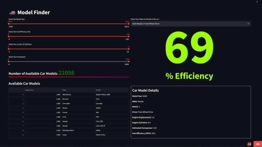Select the 'Esprit Turbo' model cell
Viewport: 262px width, 147px height.
coord(111,135)
